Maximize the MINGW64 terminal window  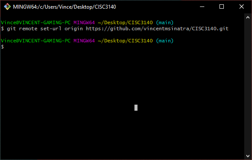(x=222, y=7)
